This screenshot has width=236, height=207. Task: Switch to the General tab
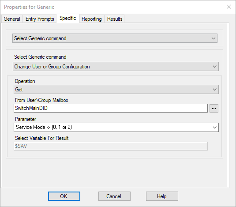click(12, 19)
